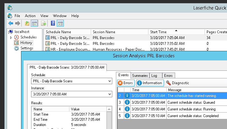The height and width of the screenshot is (129, 227).
Task: Click the info icon in event row 3
Action: coord(127,102)
